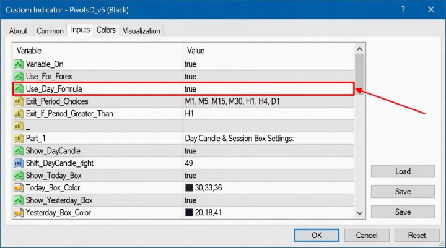Click the Exit_Period_Choices string type icon
This screenshot has width=446, height=248.
click(19, 101)
